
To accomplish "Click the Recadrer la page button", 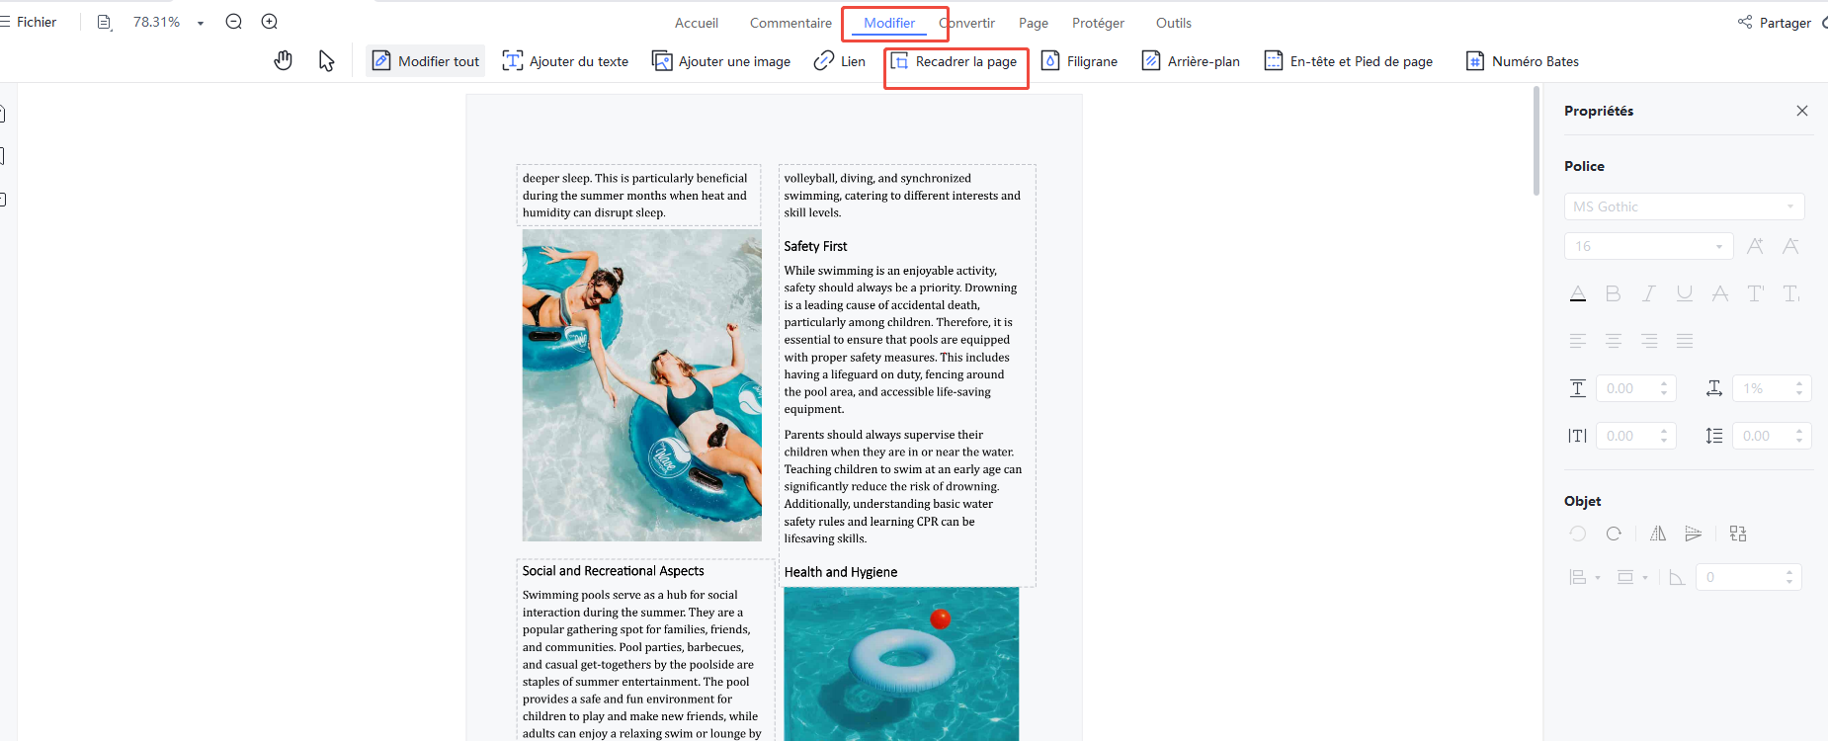I will (956, 61).
